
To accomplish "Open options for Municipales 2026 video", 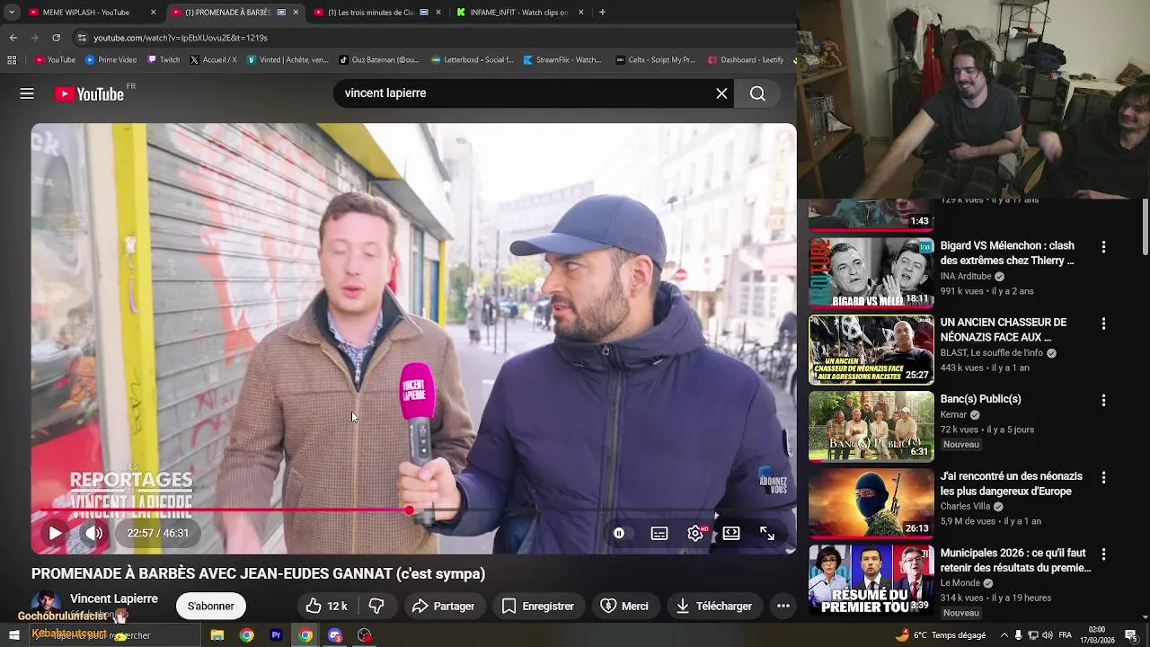I will point(1103,554).
